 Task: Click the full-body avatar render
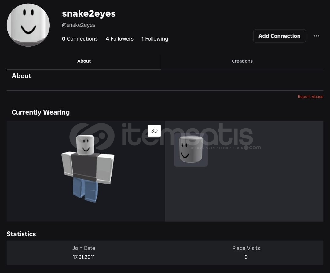point(88,169)
